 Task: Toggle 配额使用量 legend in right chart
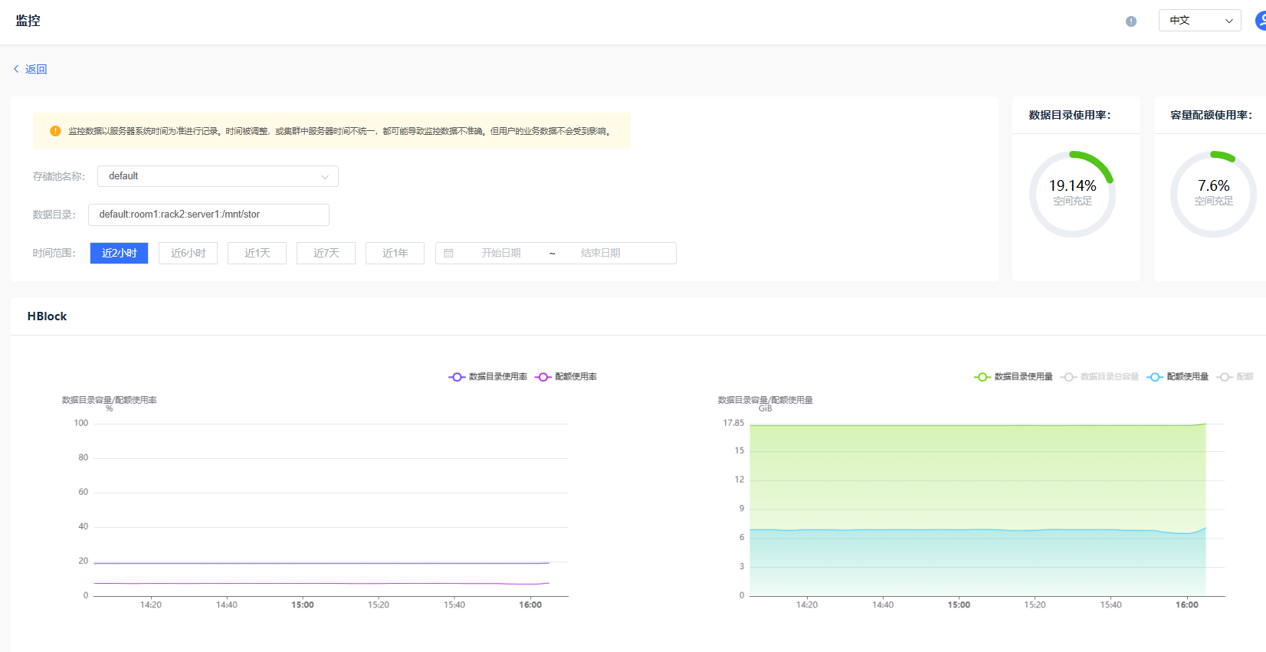[x=1178, y=377]
